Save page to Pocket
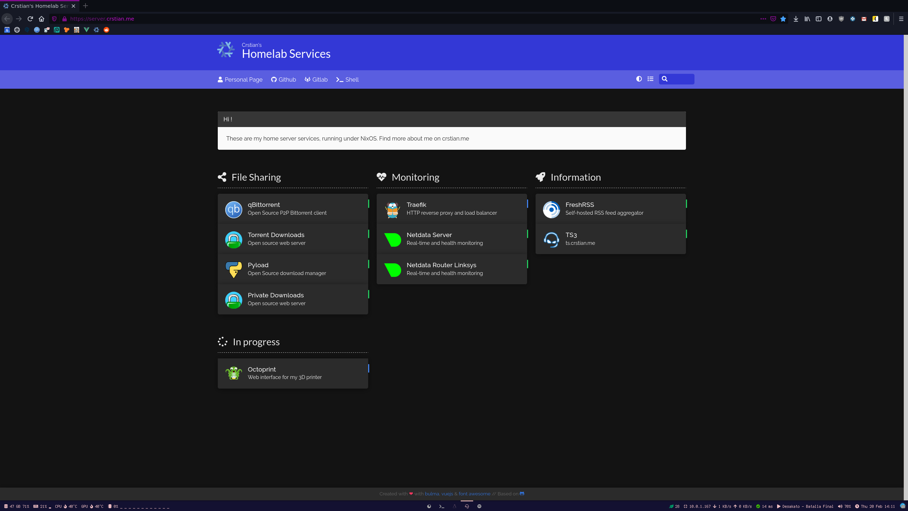The height and width of the screenshot is (511, 908). coord(773,19)
